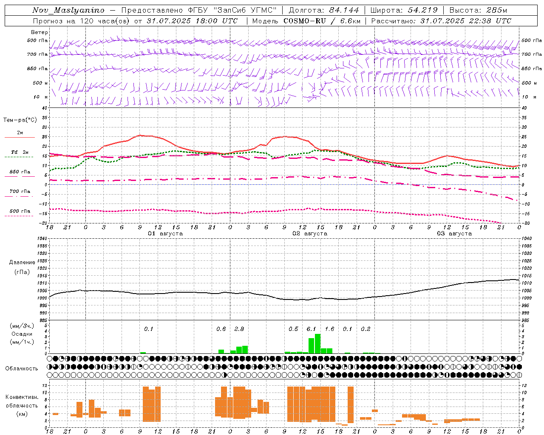Click the longitude value Долгота: 84.144

324,10
